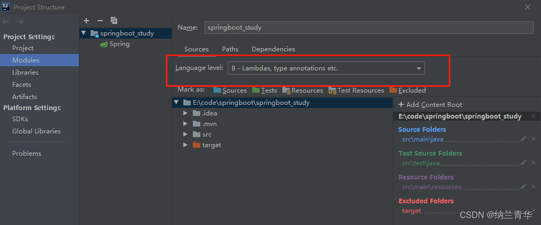Close the Project Structure dialog
This screenshot has height=225, width=541.
[528, 7]
